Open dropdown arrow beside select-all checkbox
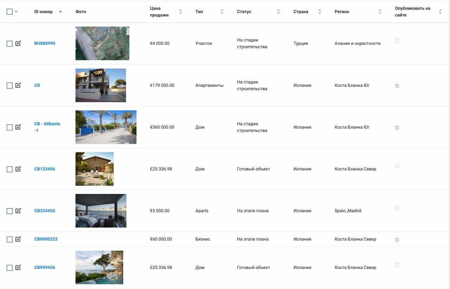Viewport: 450px width, 289px height. click(16, 12)
